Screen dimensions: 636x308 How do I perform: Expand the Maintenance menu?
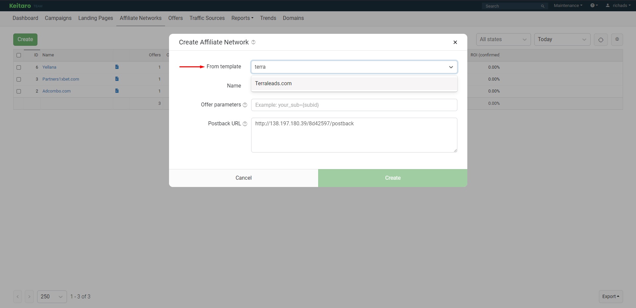[x=568, y=6]
